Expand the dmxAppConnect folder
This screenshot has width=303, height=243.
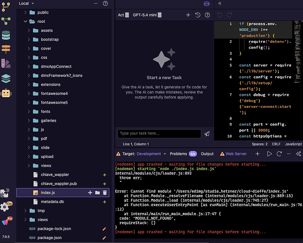tap(29, 67)
